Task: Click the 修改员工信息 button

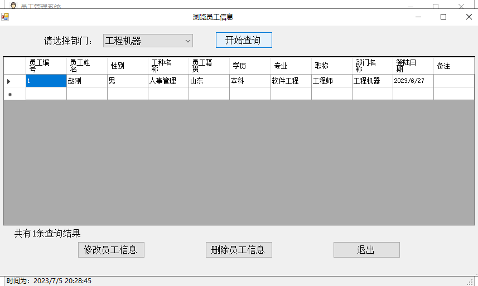Action: click(111, 250)
